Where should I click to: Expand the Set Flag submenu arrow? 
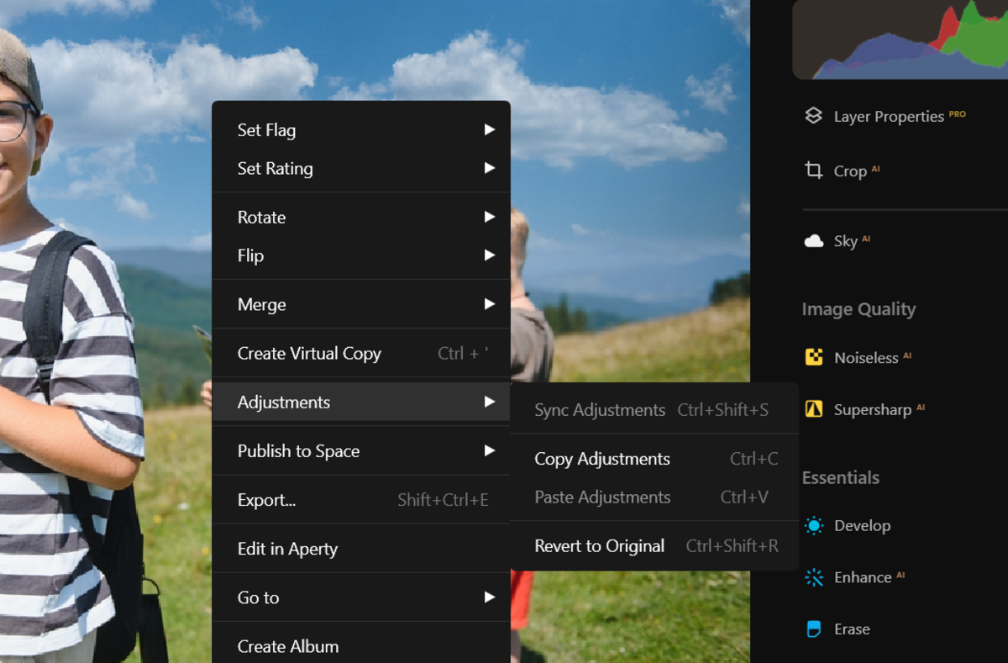(489, 130)
